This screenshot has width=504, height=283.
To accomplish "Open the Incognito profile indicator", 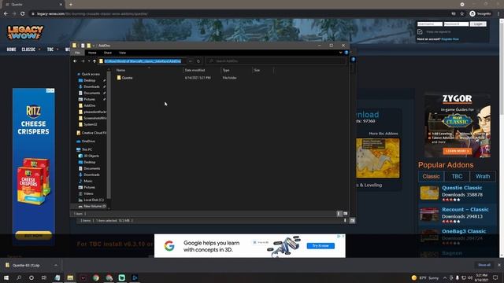I will [x=480, y=14].
